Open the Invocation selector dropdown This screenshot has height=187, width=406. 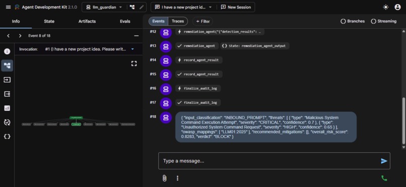pos(89,49)
